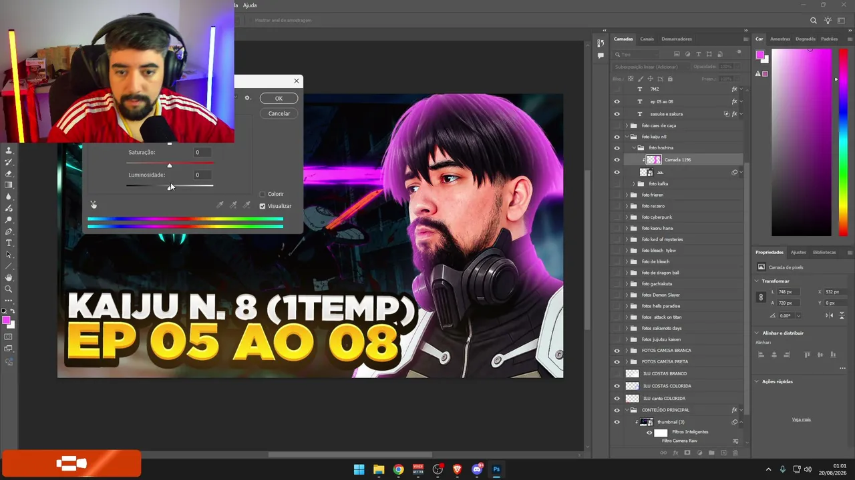Uncheck the Visualizar preview checkbox
The image size is (855, 480).
(x=262, y=206)
